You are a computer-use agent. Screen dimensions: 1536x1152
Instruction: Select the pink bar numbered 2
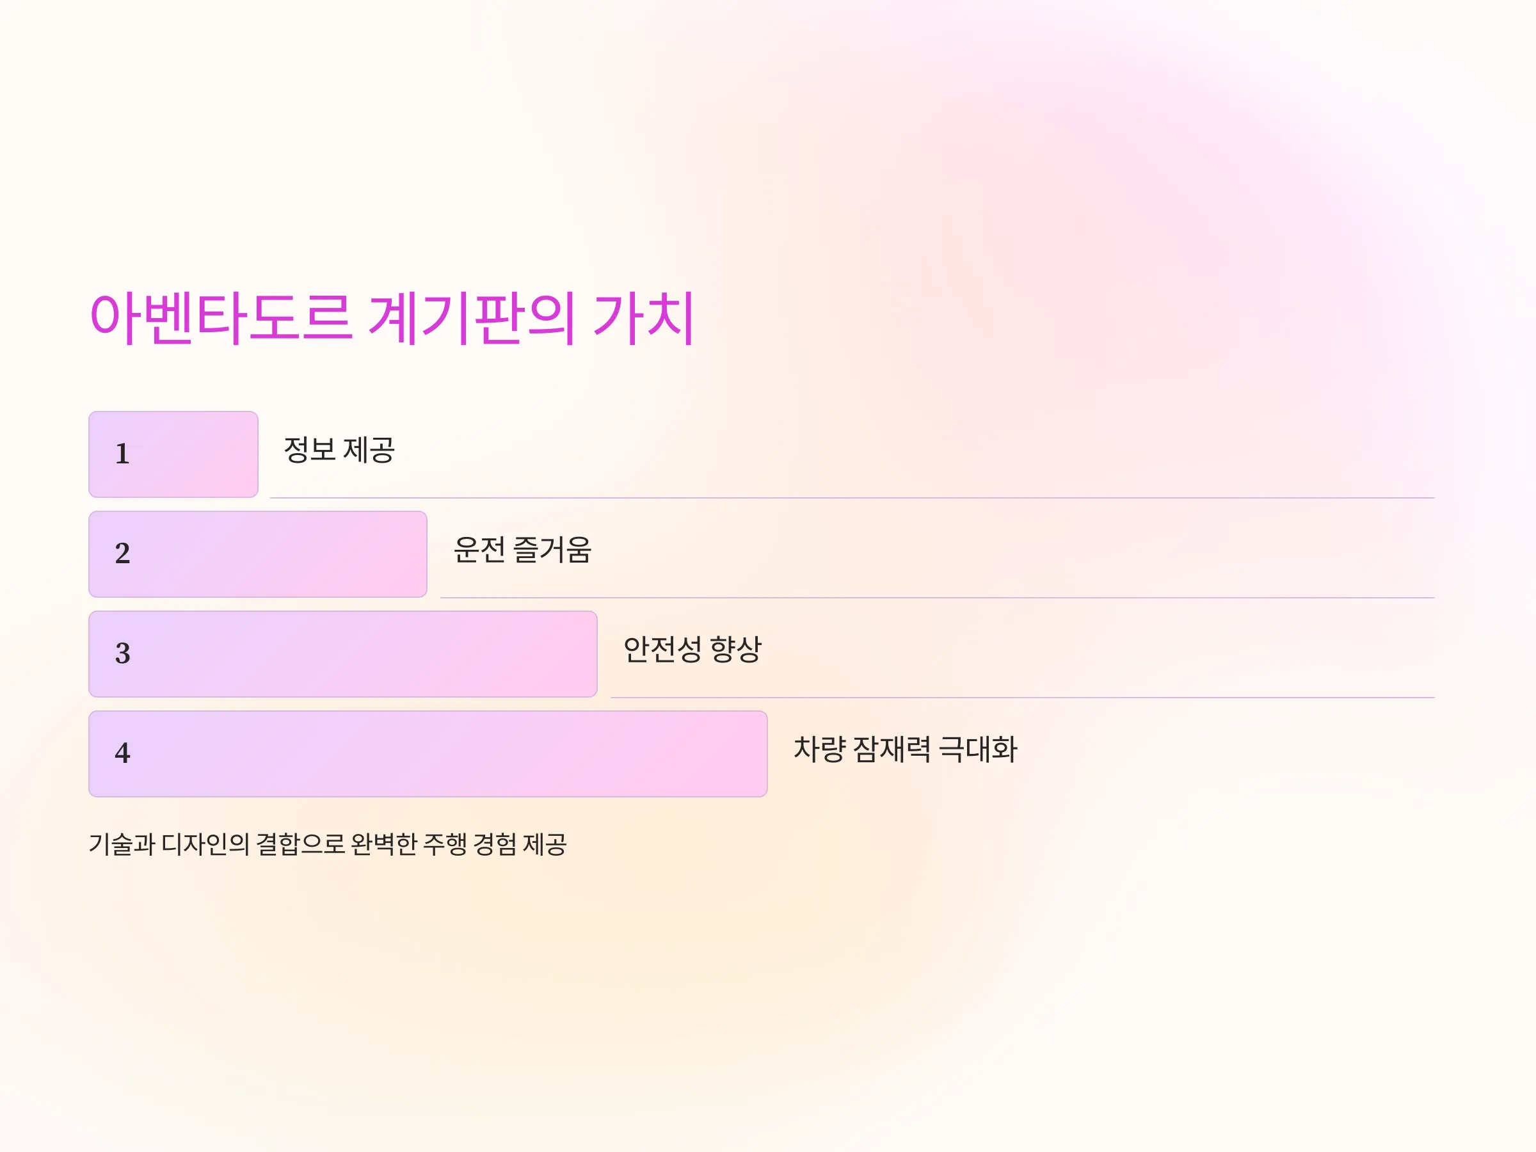coord(258,554)
